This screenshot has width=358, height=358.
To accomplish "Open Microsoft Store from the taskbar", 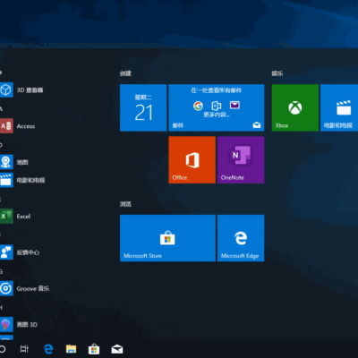I will pyautogui.click(x=94, y=349).
